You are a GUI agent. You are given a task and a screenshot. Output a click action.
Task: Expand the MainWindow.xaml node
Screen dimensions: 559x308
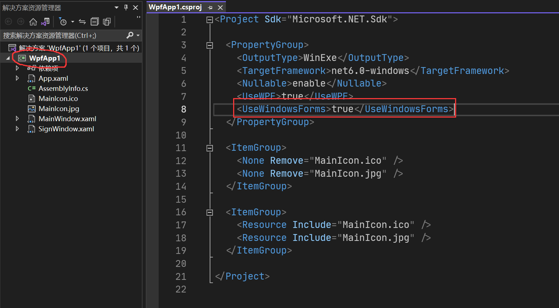click(x=17, y=118)
